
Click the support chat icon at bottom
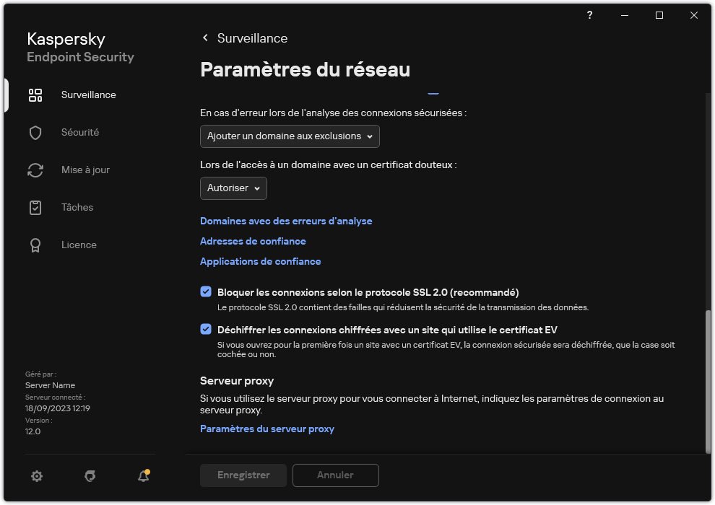[90, 476]
